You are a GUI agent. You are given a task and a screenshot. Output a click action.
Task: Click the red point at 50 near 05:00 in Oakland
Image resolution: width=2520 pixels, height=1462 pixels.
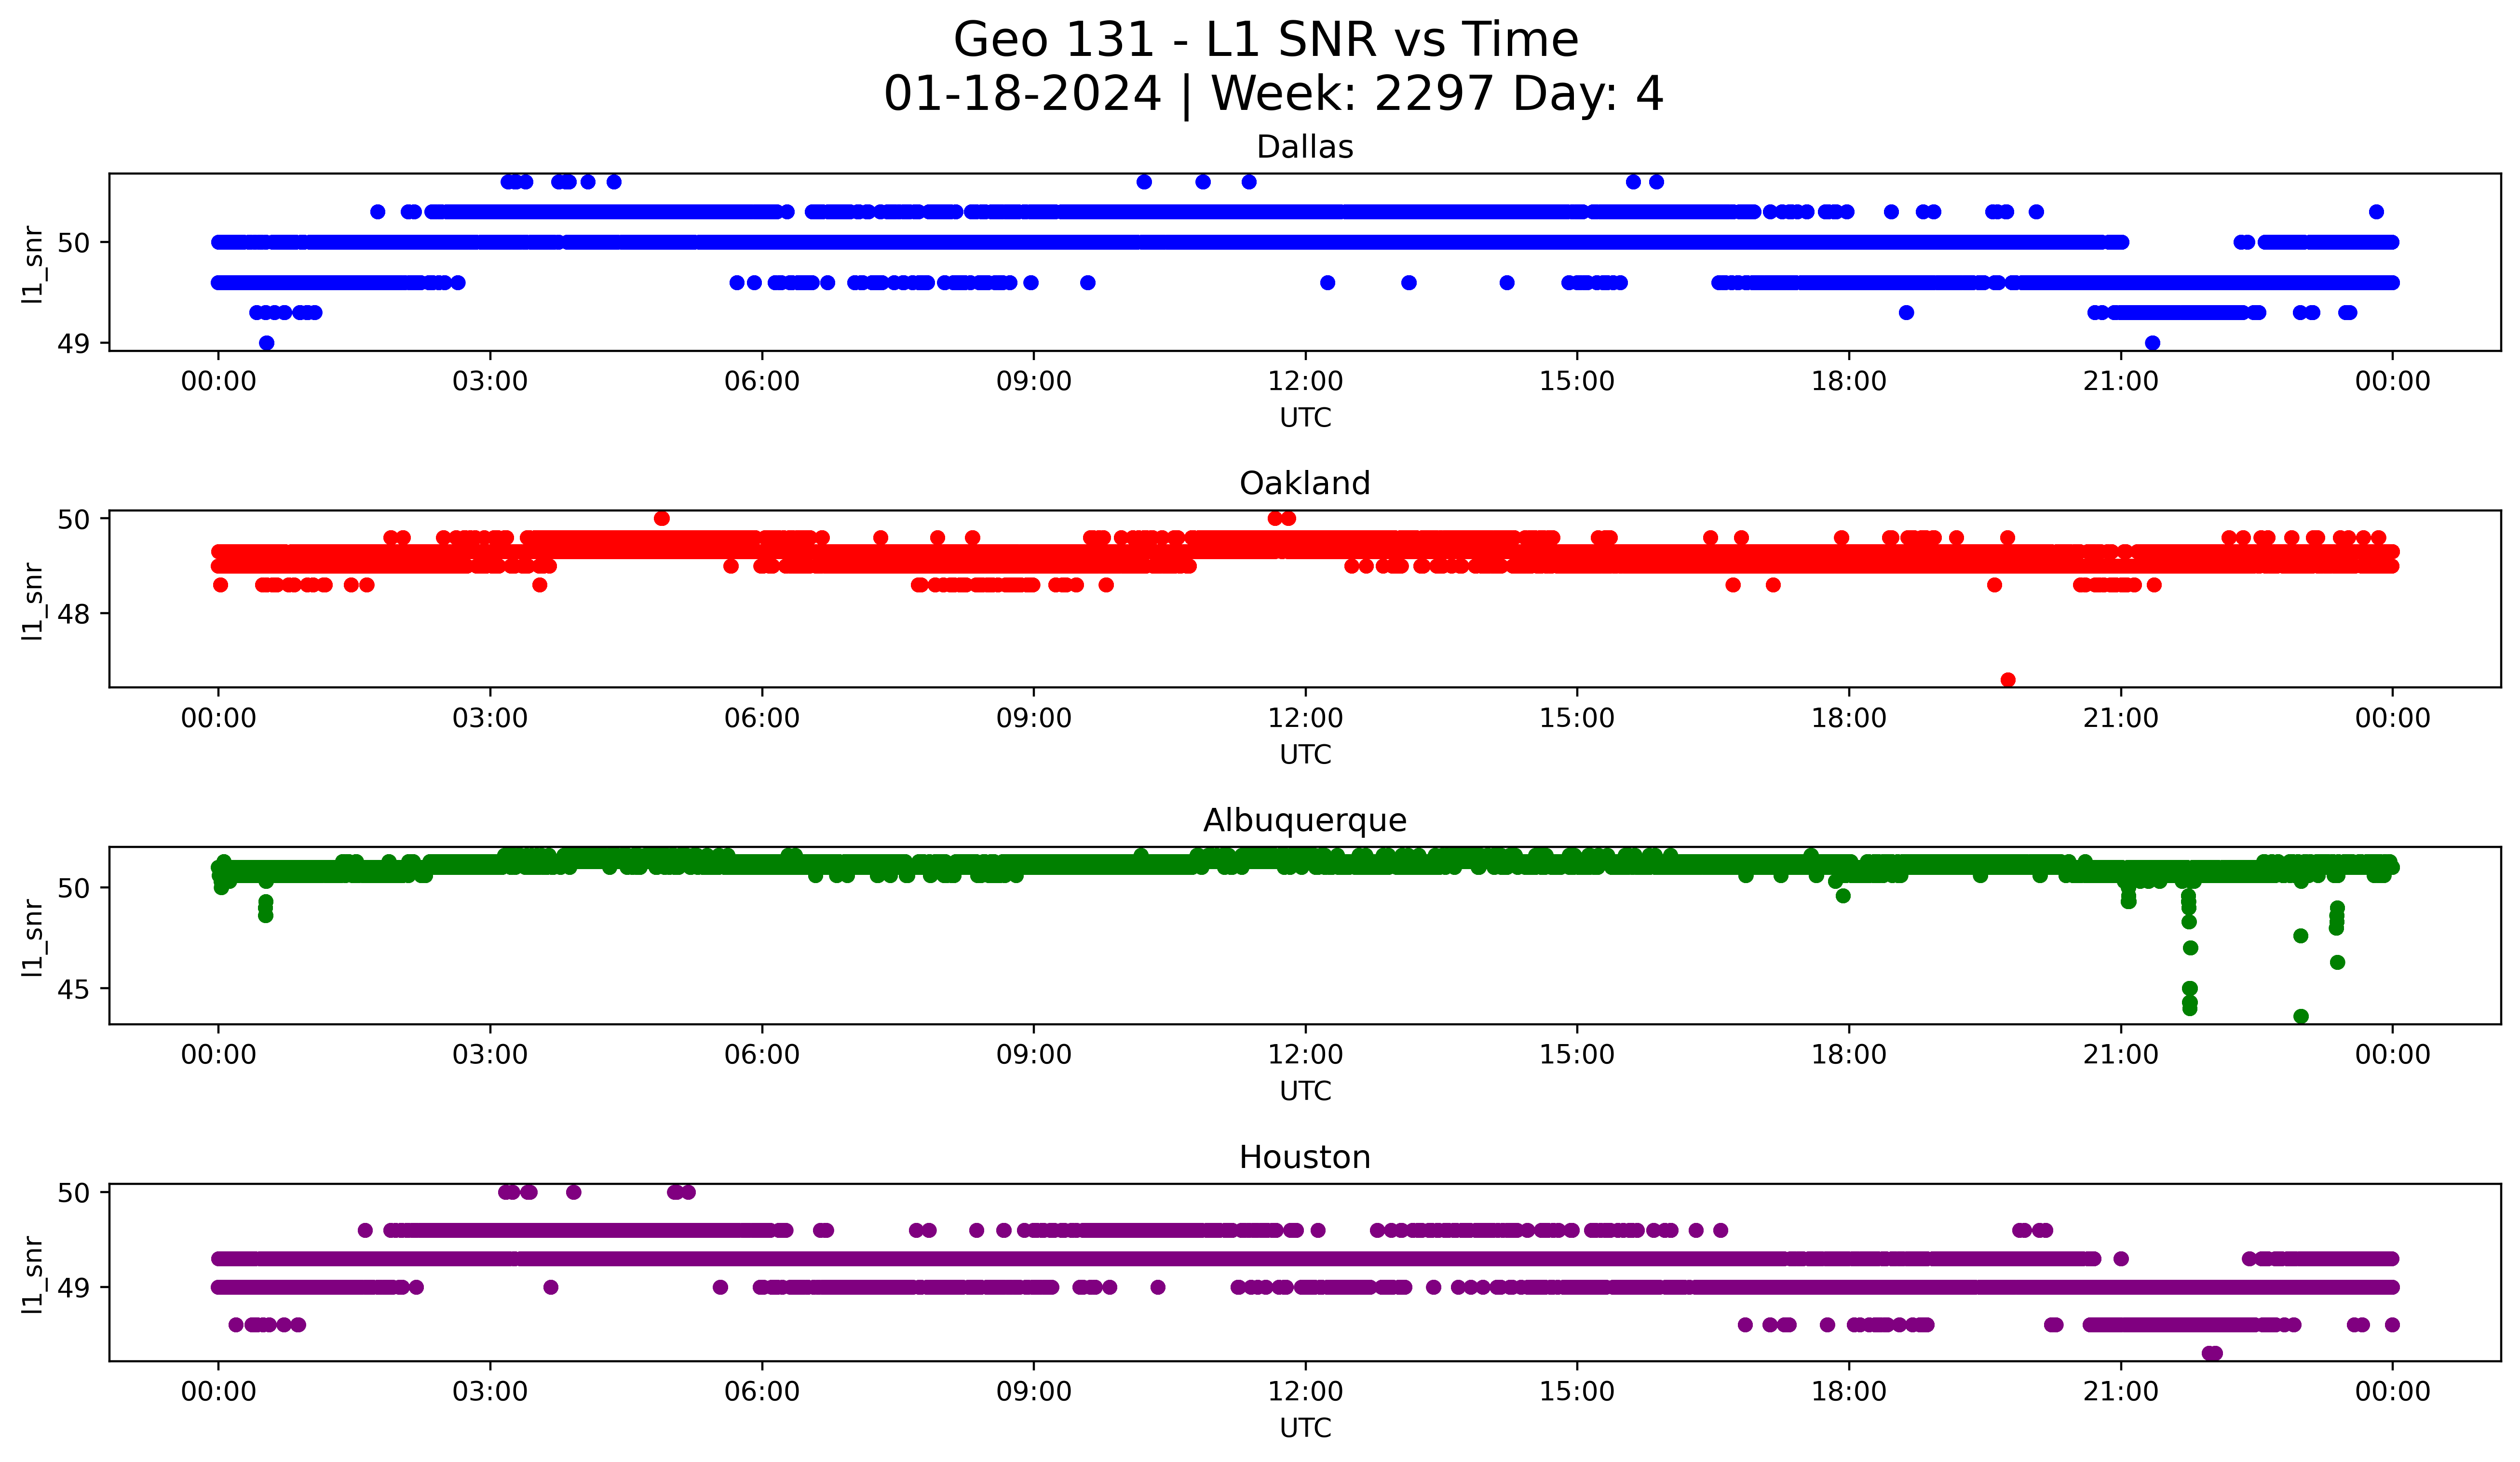[x=661, y=518]
